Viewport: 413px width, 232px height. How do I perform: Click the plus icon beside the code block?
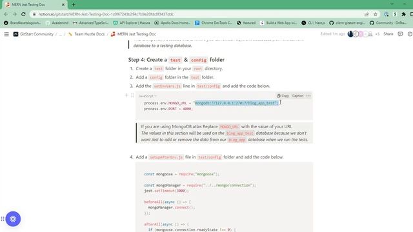pyautogui.click(x=126, y=95)
